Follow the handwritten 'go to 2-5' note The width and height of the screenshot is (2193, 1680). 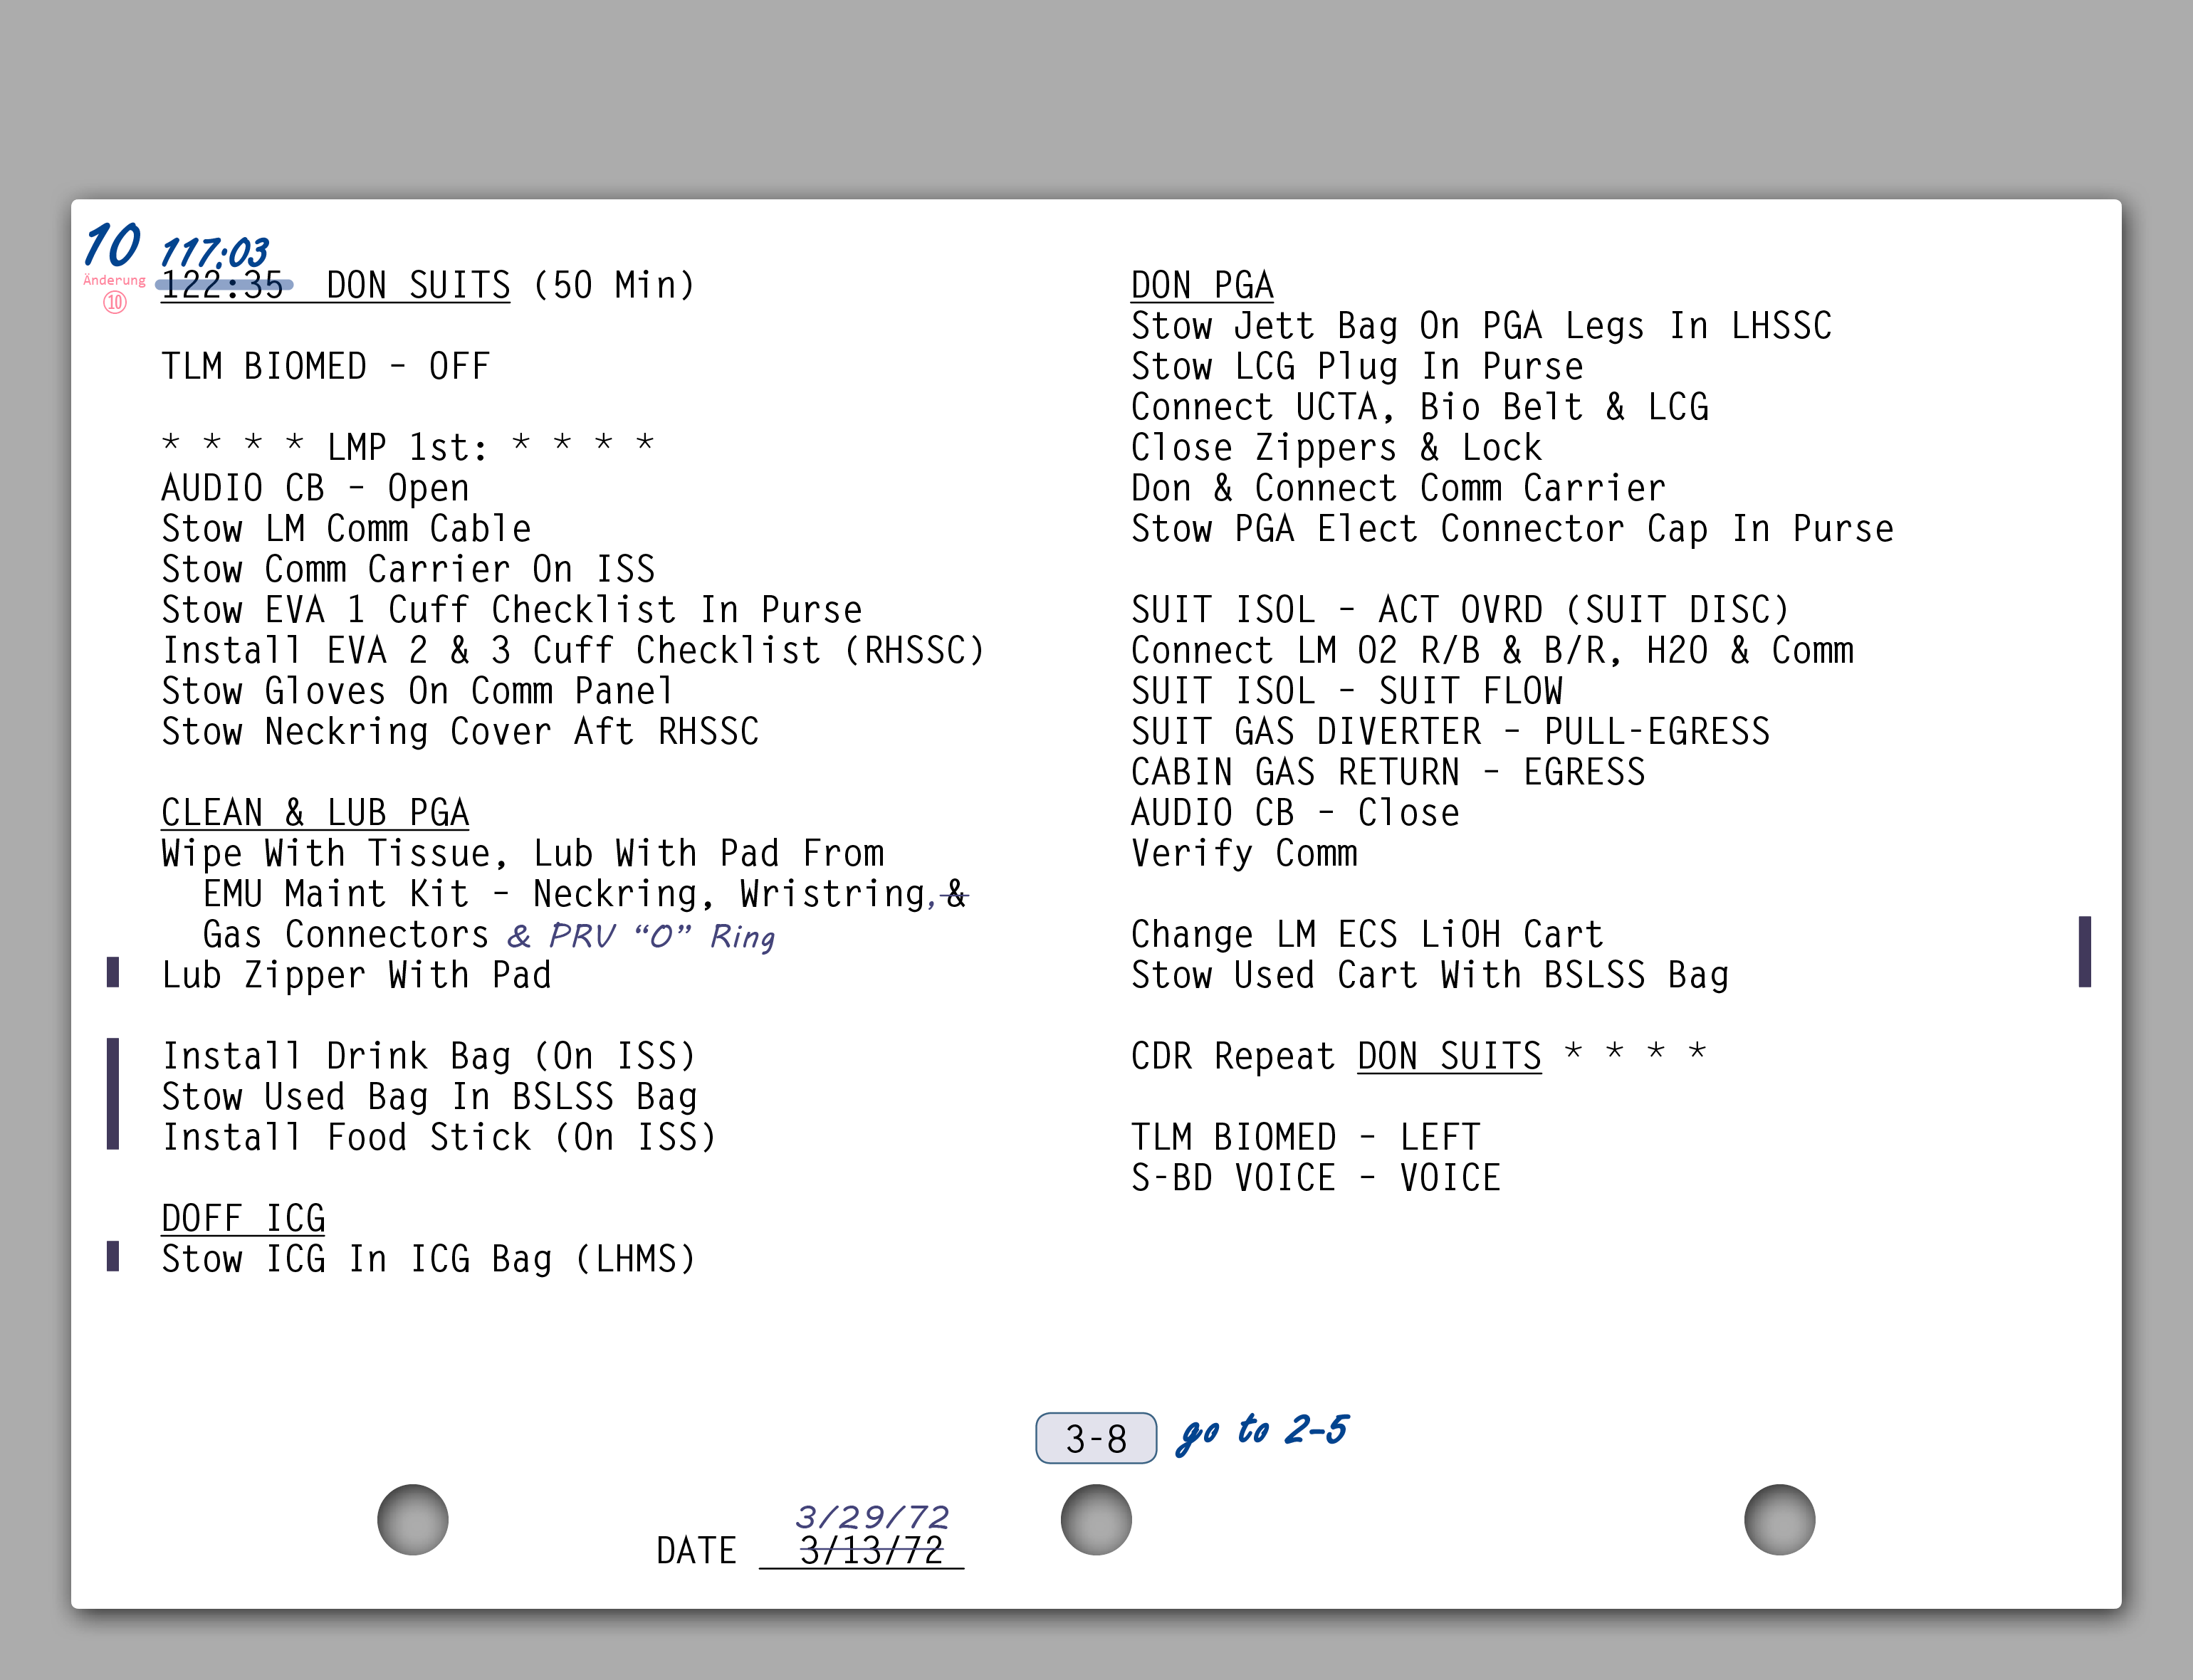point(1263,1431)
